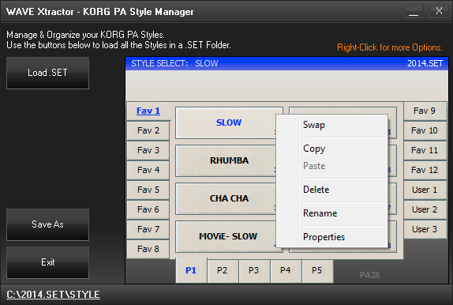The height and width of the screenshot is (305, 453).
Task: Switch to page P4
Action: click(286, 271)
